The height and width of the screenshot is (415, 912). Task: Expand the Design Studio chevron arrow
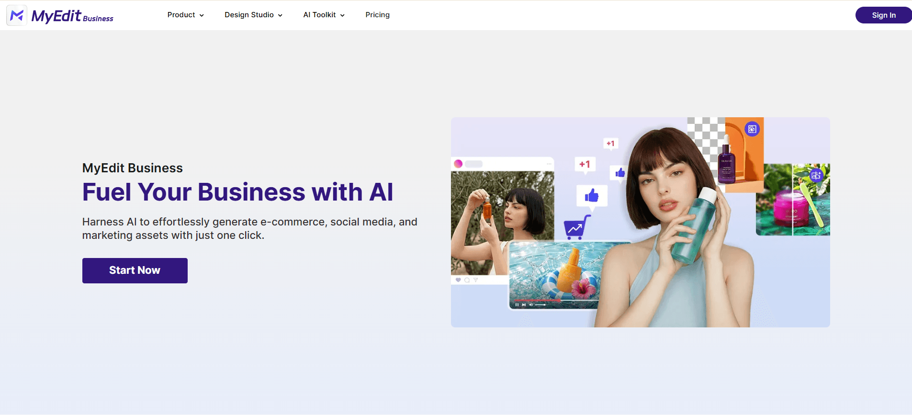click(x=280, y=15)
